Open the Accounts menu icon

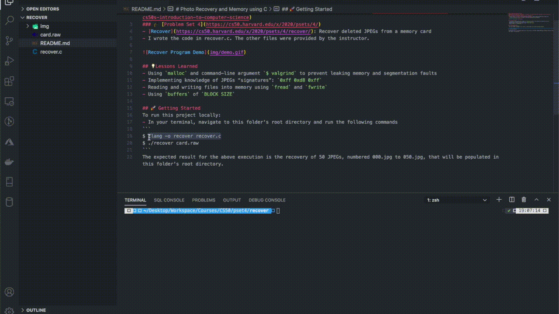coord(9,292)
